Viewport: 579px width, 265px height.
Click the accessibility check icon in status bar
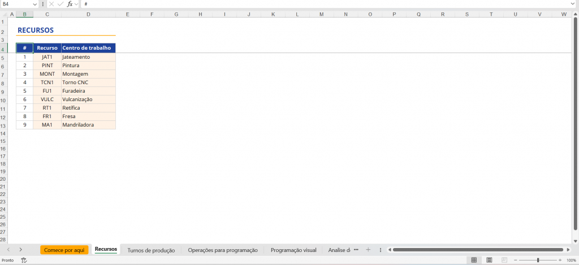[24, 260]
